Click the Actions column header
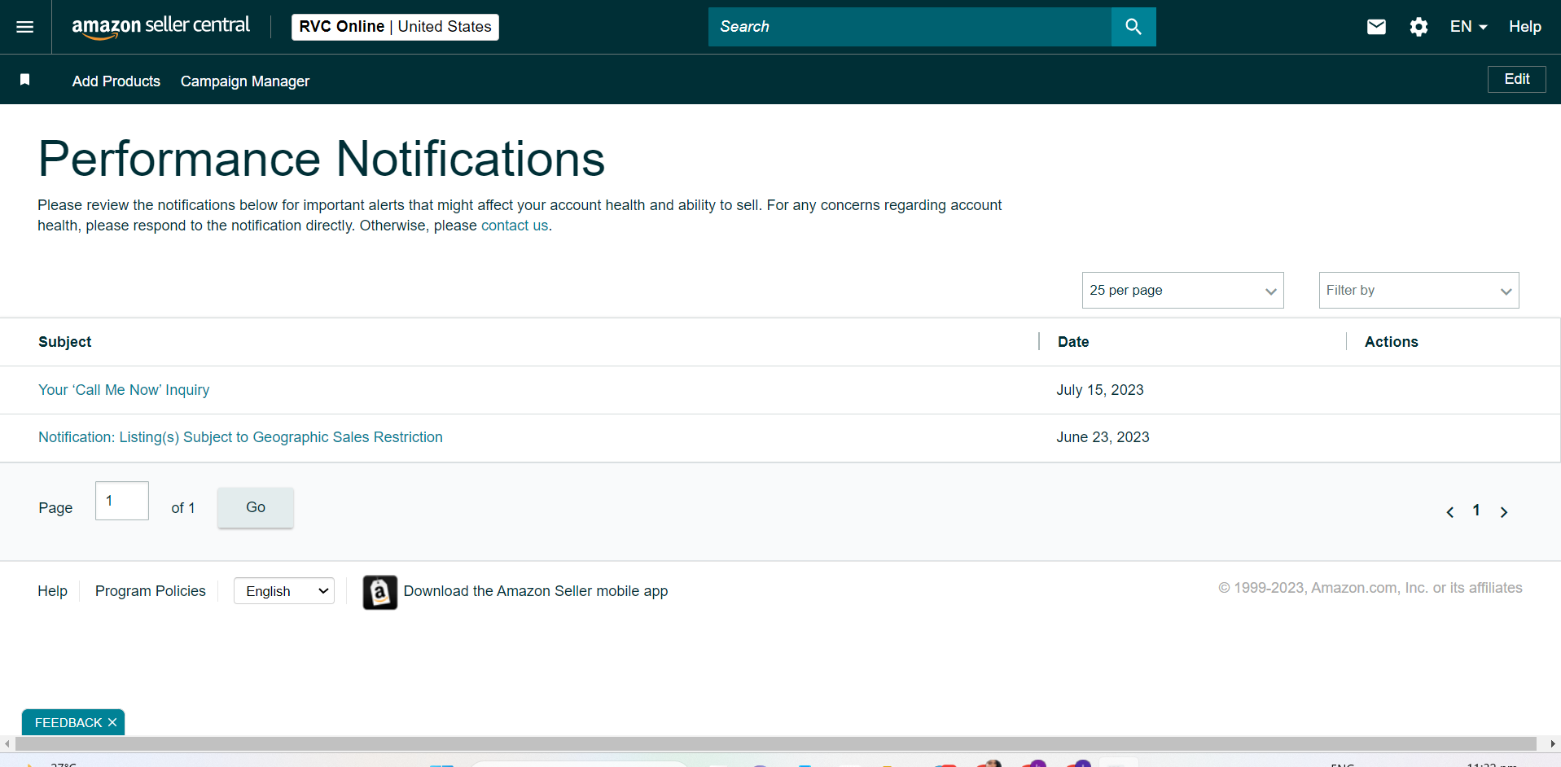1561x767 pixels. [x=1391, y=342]
